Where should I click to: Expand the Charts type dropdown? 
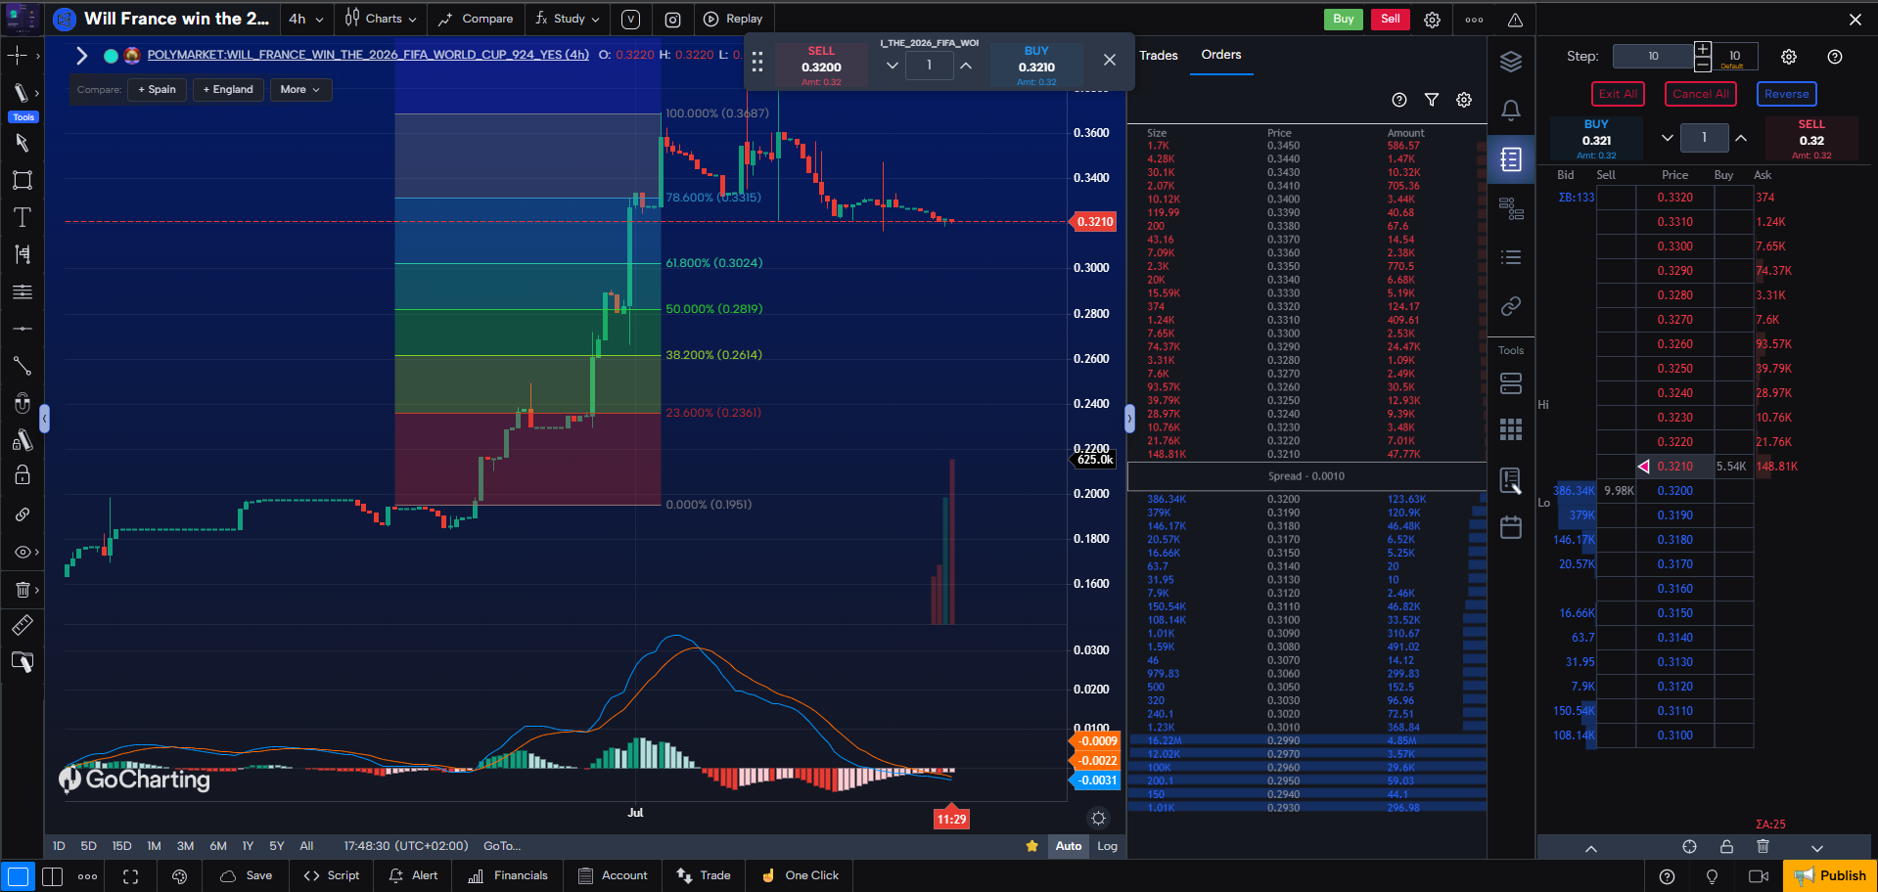click(x=381, y=19)
